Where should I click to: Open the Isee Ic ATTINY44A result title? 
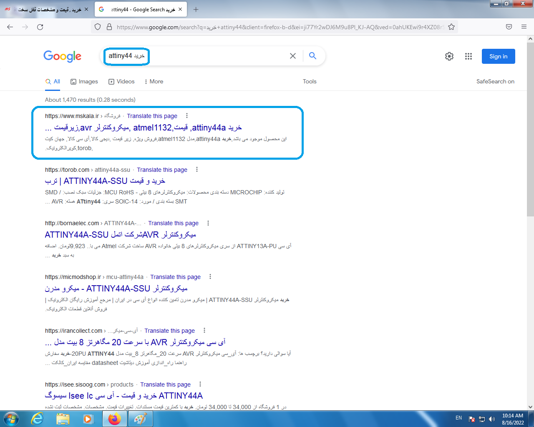[x=124, y=396]
